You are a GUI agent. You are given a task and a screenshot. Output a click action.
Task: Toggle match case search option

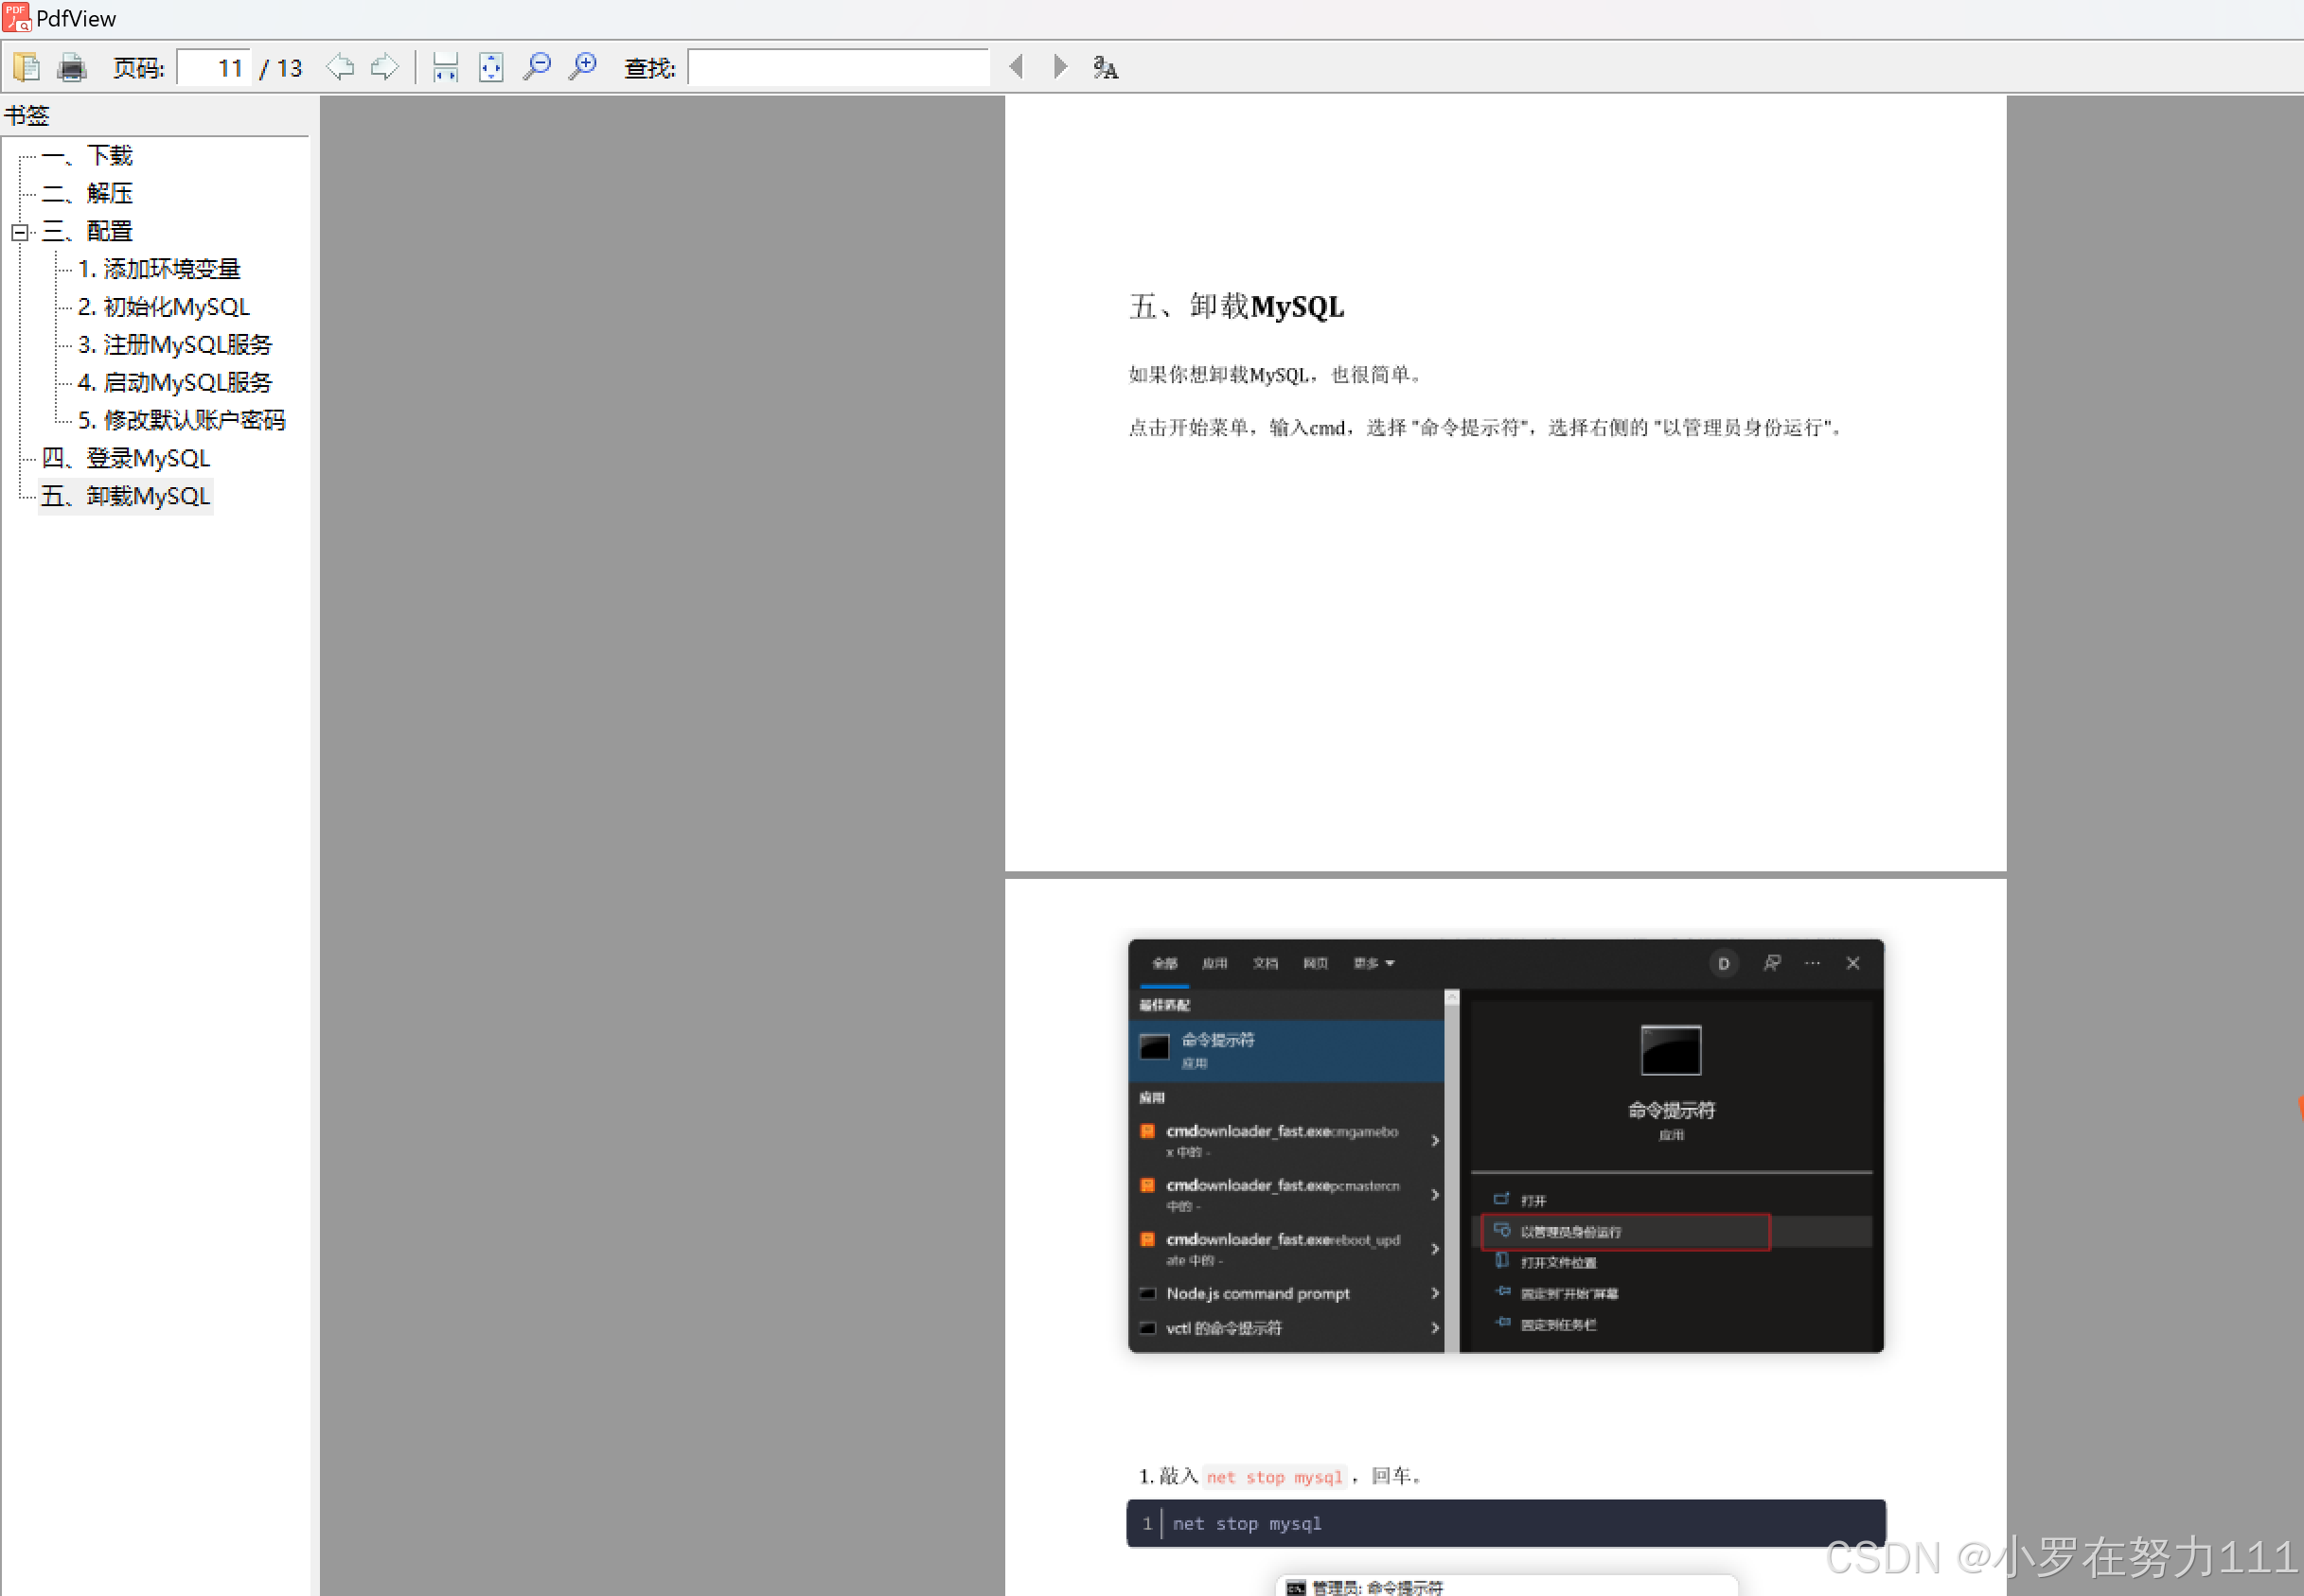tap(1106, 67)
